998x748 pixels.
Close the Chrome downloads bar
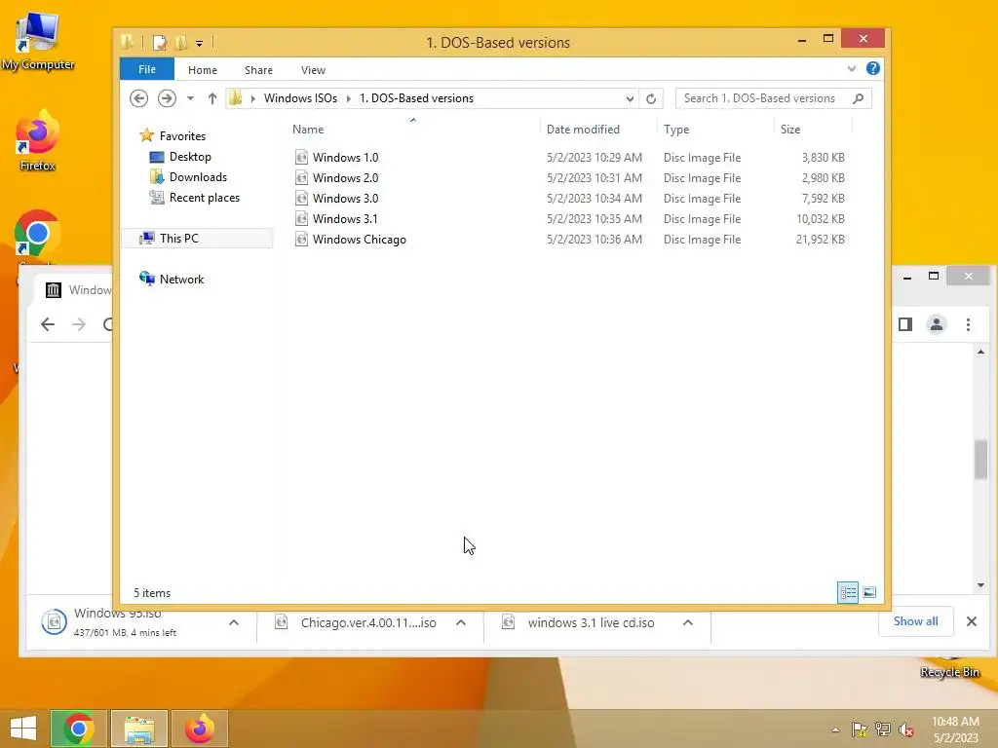[x=972, y=621]
